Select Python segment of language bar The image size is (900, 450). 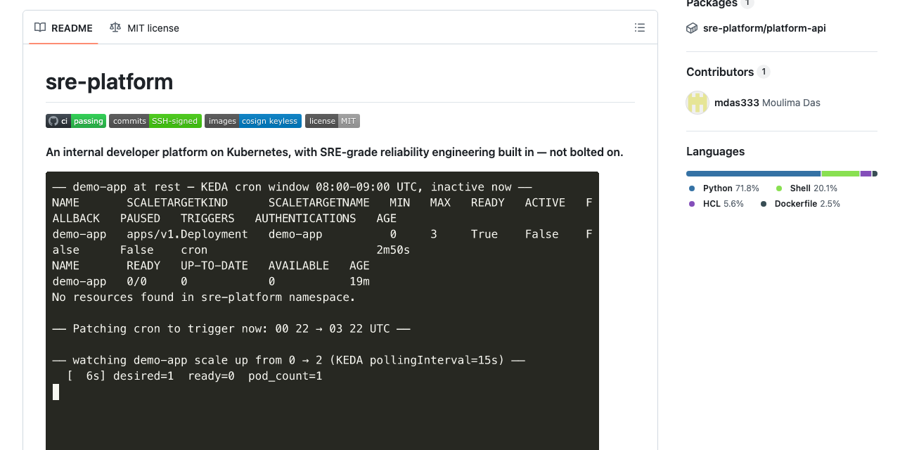tap(753, 174)
